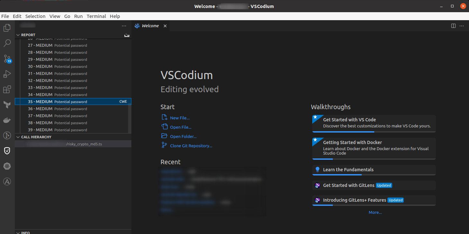469x234 pixels.
Task: Expand the INFO section at panel bottom
Action: [x=18, y=232]
